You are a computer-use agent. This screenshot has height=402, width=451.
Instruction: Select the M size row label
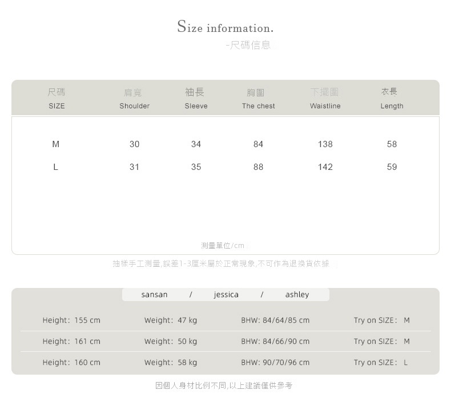point(55,144)
